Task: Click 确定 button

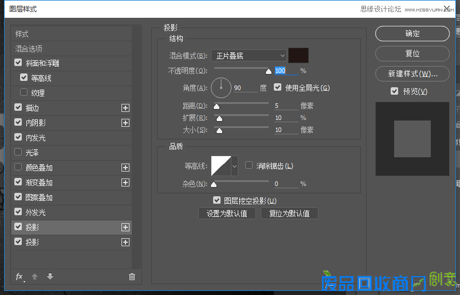Action: pos(412,33)
